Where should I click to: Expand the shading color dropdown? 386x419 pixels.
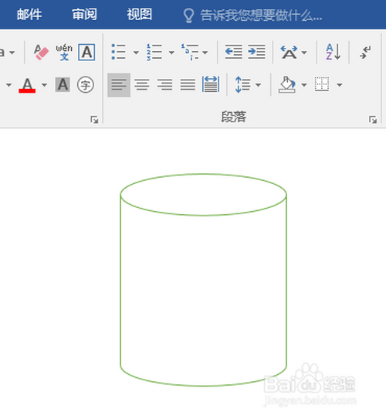point(303,85)
